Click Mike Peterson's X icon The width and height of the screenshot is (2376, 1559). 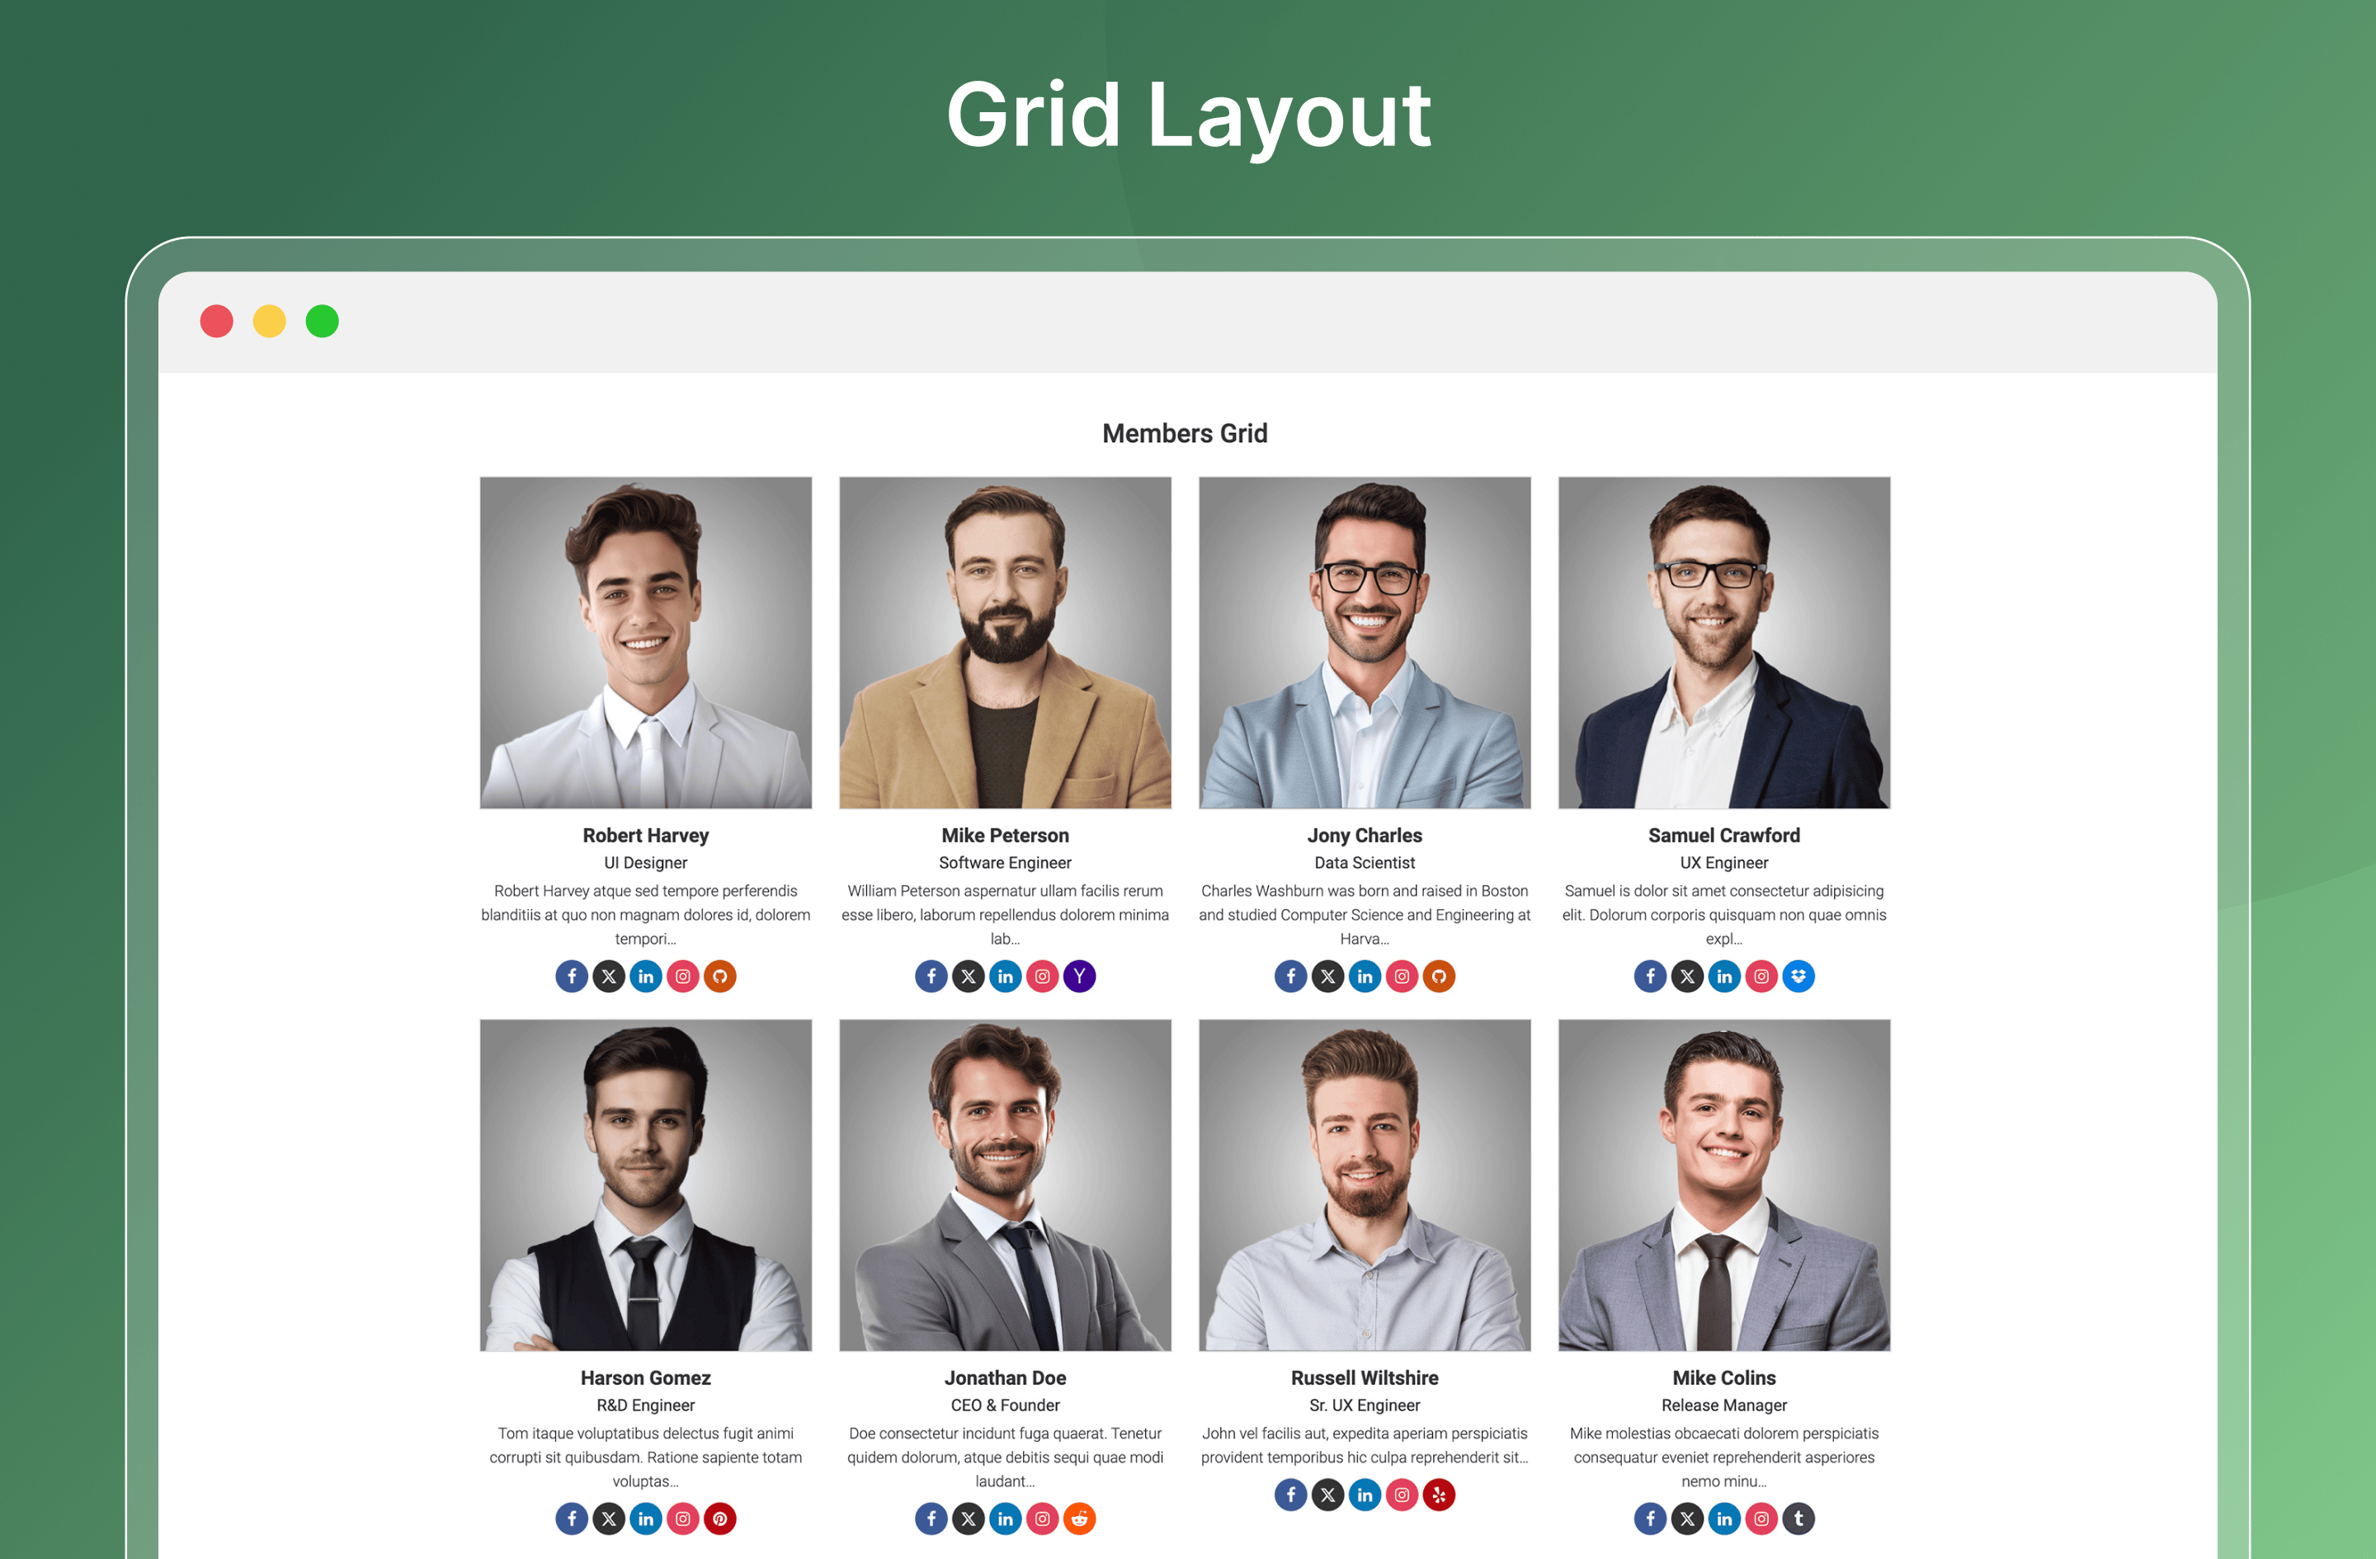click(969, 976)
